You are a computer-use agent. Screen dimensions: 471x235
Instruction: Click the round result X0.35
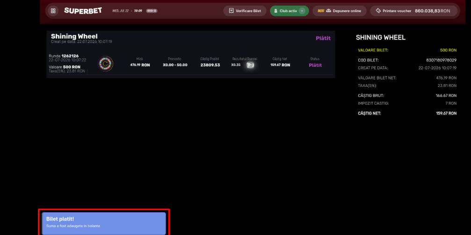(236, 65)
